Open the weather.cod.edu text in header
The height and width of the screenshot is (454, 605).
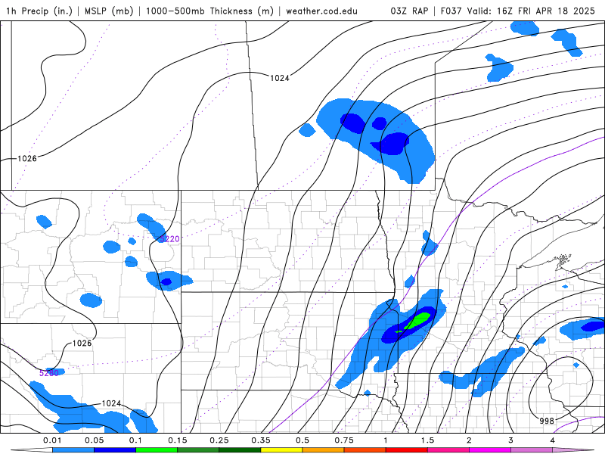[321, 11]
